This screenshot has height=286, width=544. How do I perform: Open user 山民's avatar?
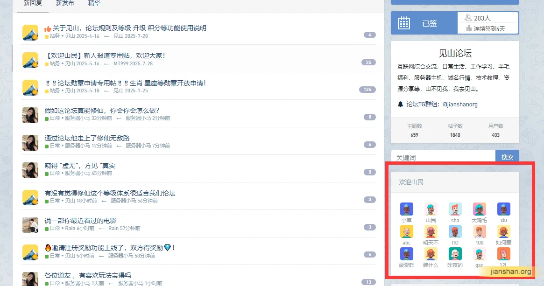click(x=431, y=209)
